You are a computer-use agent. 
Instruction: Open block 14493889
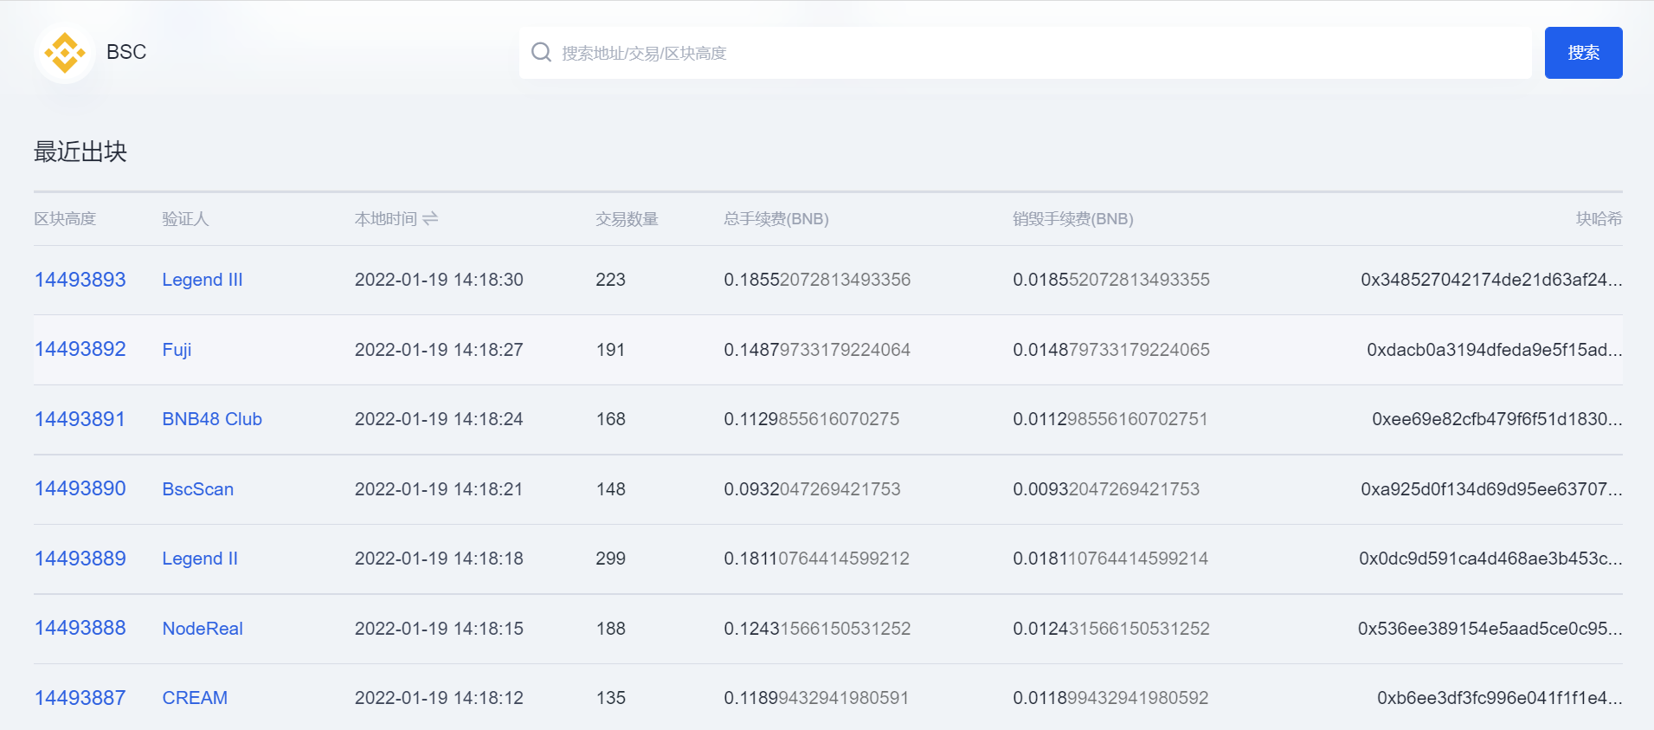80,559
